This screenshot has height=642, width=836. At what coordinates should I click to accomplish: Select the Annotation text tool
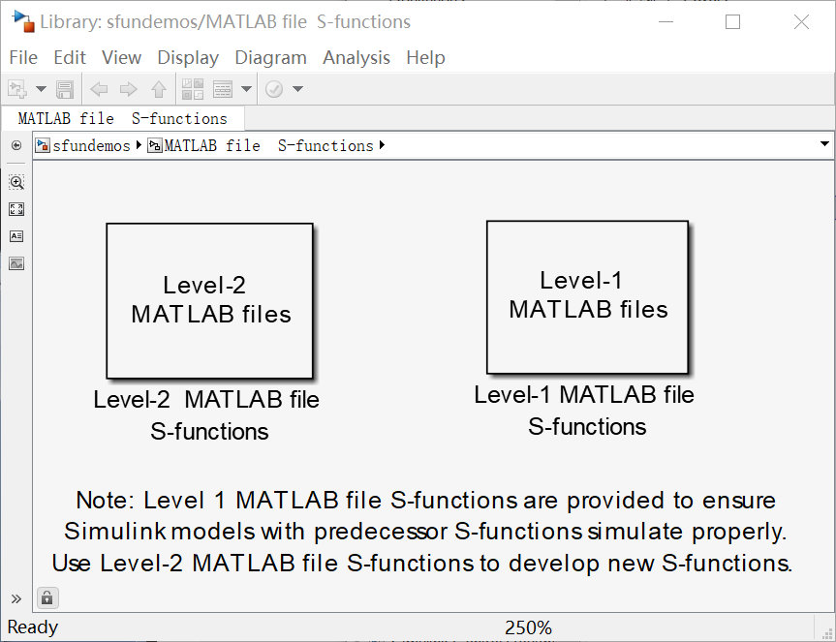point(16,236)
